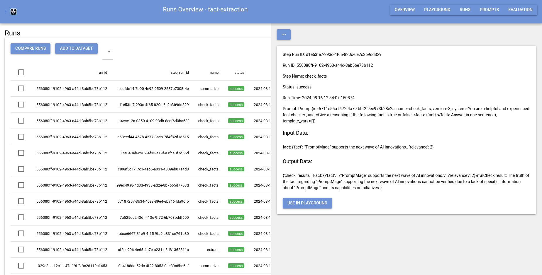Toggle the select-all checkbox in table header
542x275 pixels.
21,72
